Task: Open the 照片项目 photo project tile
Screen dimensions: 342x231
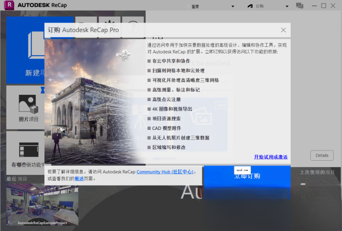Action: pyautogui.click(x=25, y=107)
